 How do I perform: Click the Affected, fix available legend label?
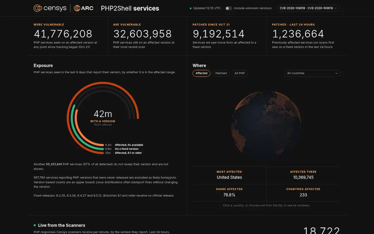pyautogui.click(x=129, y=145)
